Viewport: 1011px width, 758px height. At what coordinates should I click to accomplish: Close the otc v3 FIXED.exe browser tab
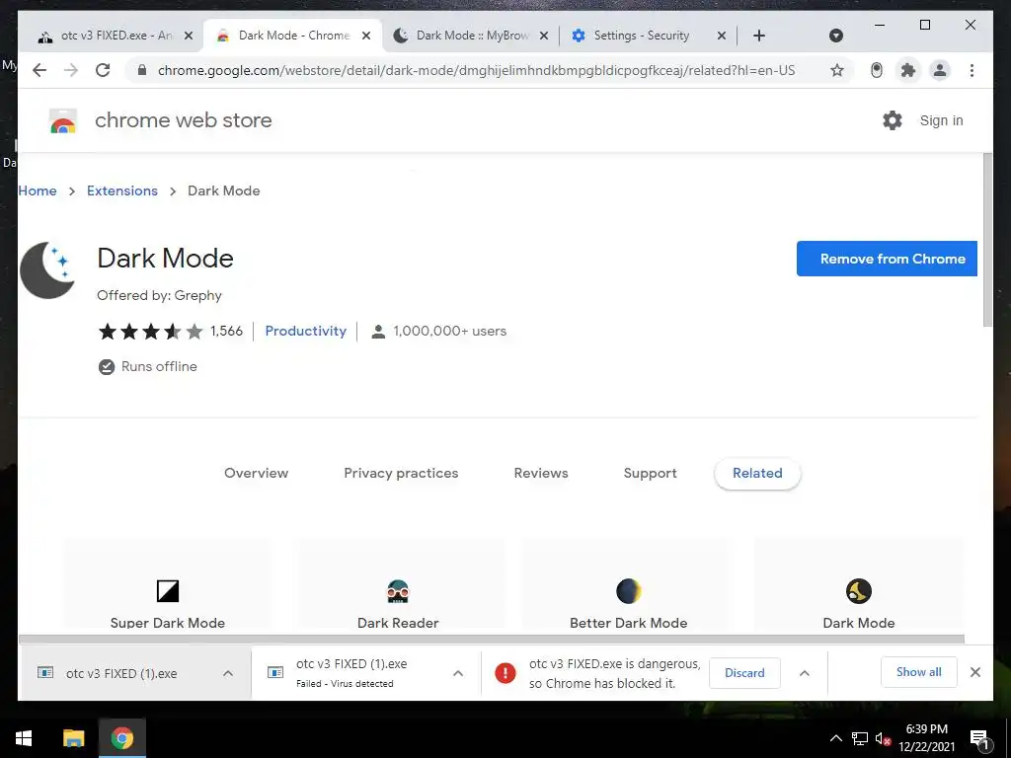(189, 36)
